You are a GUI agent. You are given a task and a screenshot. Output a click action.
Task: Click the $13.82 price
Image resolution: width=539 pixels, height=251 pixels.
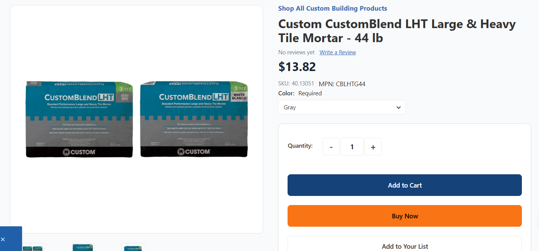pos(297,67)
